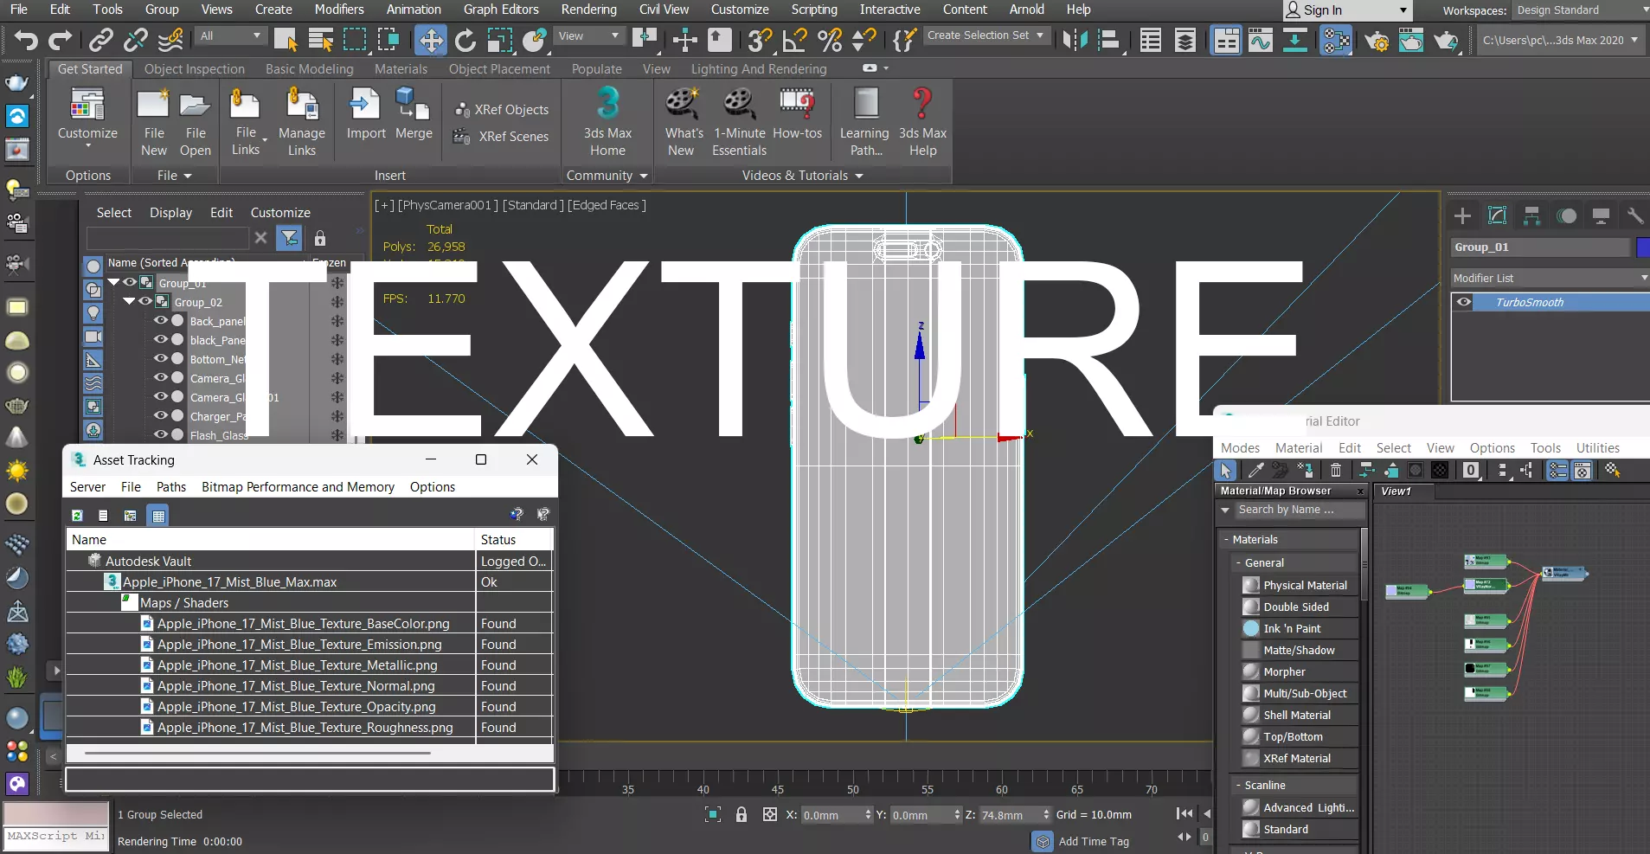Click the Align tool icon
Screen dimensions: 1650x854
1109,40
